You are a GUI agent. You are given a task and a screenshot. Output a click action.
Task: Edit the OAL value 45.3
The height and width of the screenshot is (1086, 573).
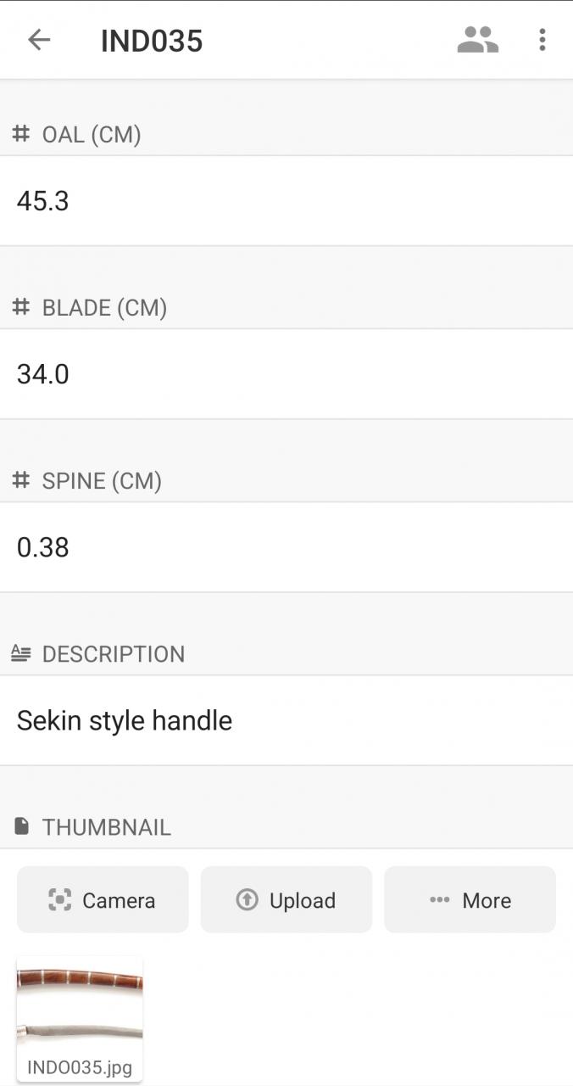pos(286,201)
